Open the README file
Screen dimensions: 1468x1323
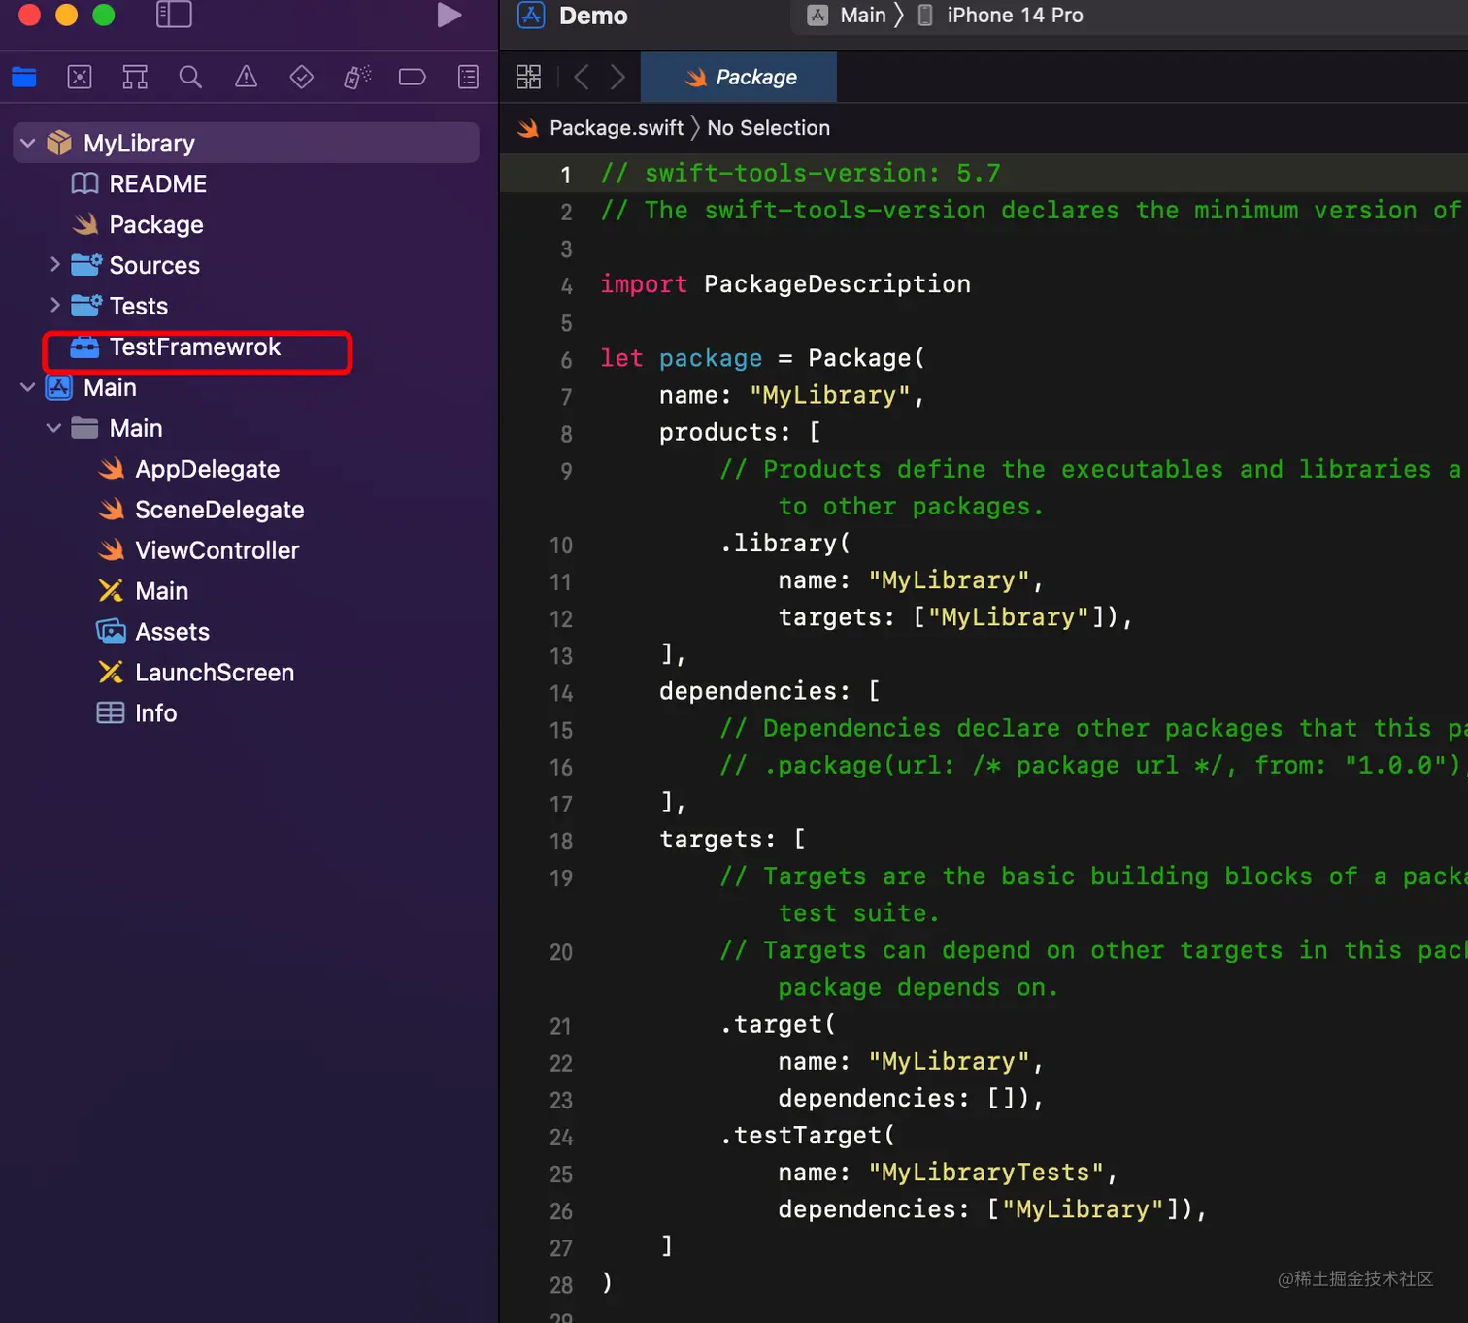point(157,183)
